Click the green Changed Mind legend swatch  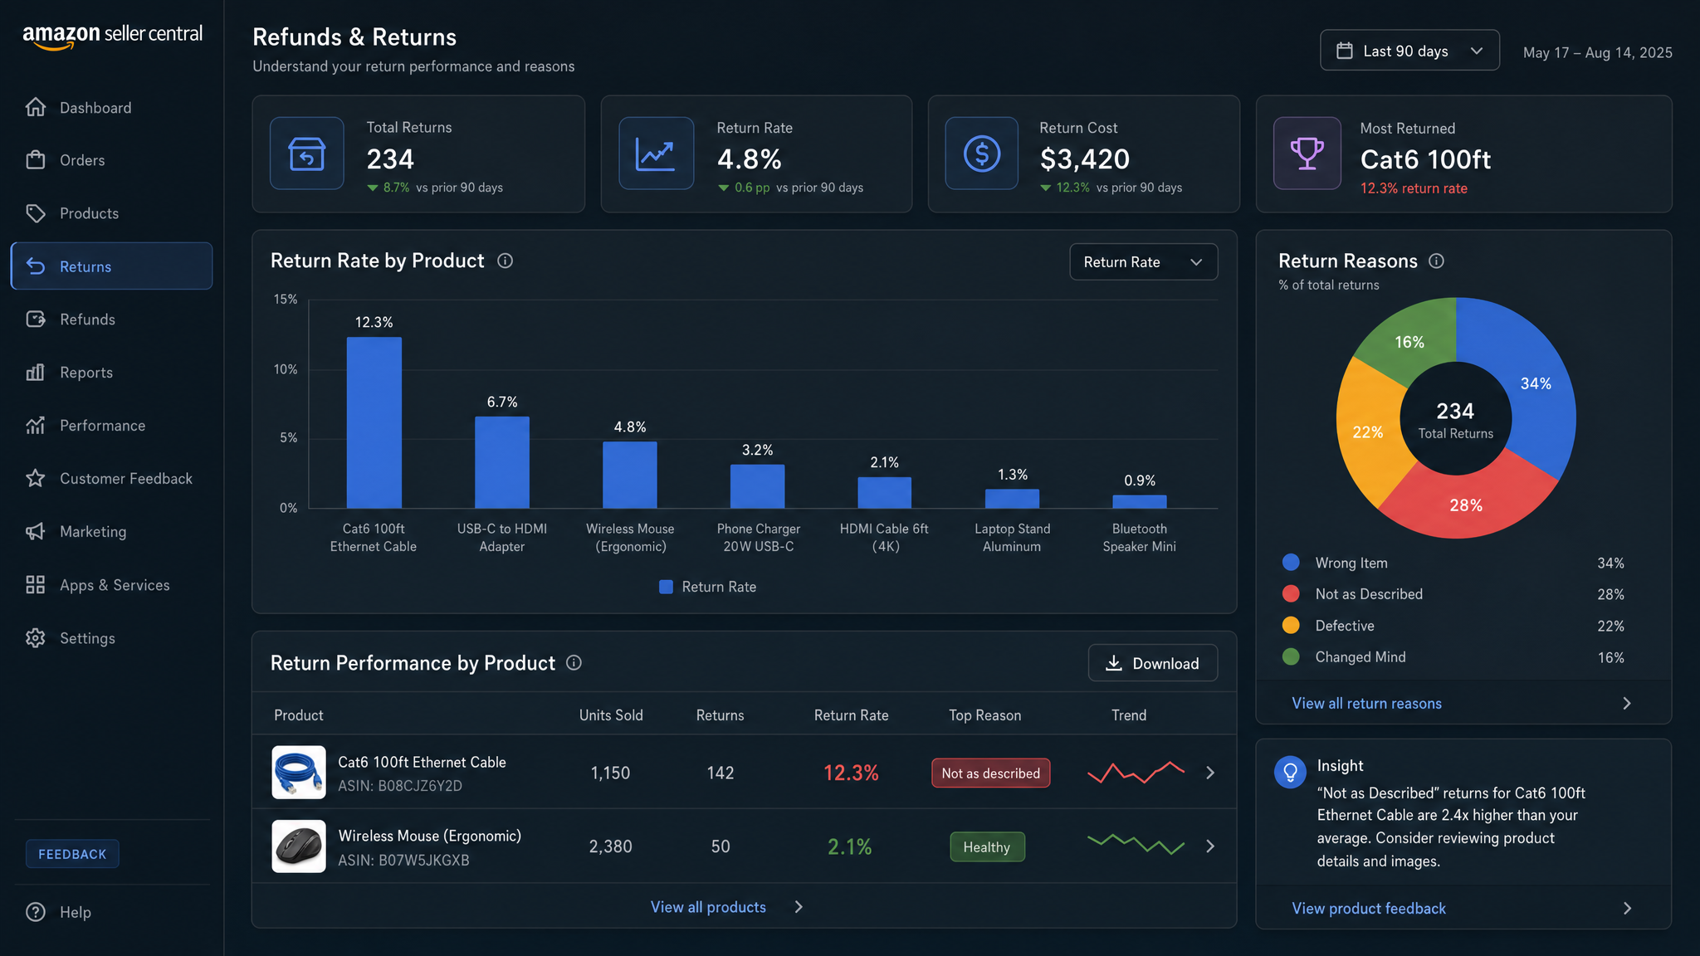[x=1291, y=656]
